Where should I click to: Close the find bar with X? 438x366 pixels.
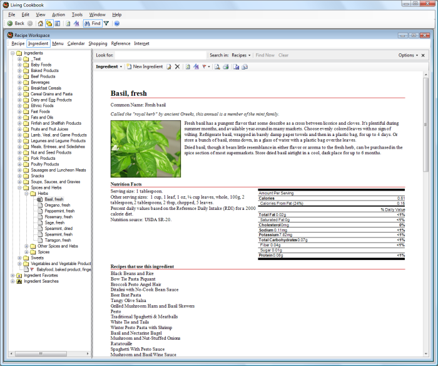[x=423, y=55]
